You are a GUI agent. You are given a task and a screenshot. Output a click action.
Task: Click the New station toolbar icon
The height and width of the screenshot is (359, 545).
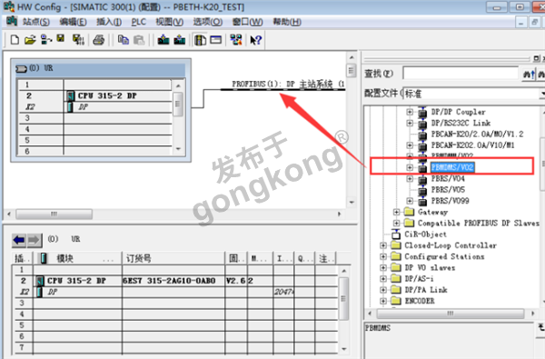point(15,40)
